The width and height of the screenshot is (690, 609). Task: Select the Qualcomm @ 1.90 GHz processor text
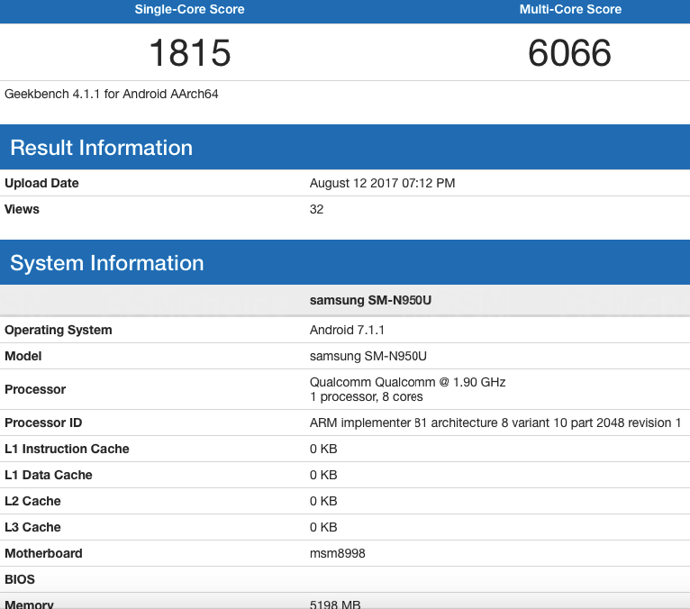(x=407, y=382)
